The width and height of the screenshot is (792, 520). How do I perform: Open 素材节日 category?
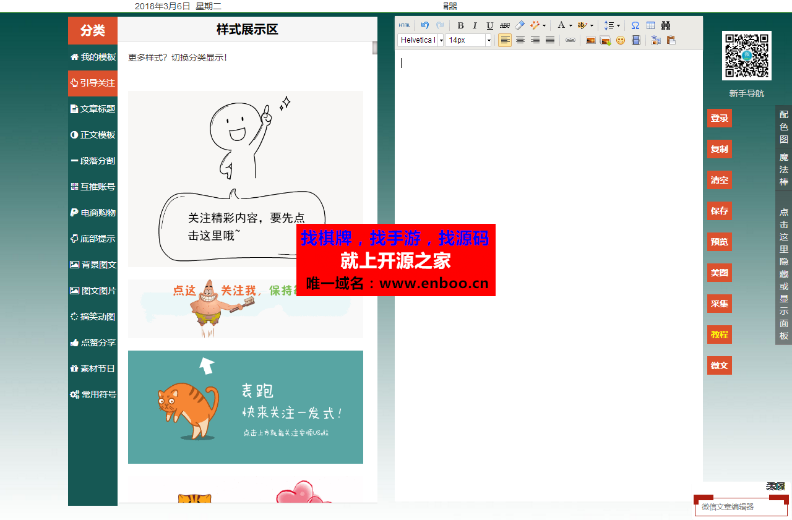[93, 369]
